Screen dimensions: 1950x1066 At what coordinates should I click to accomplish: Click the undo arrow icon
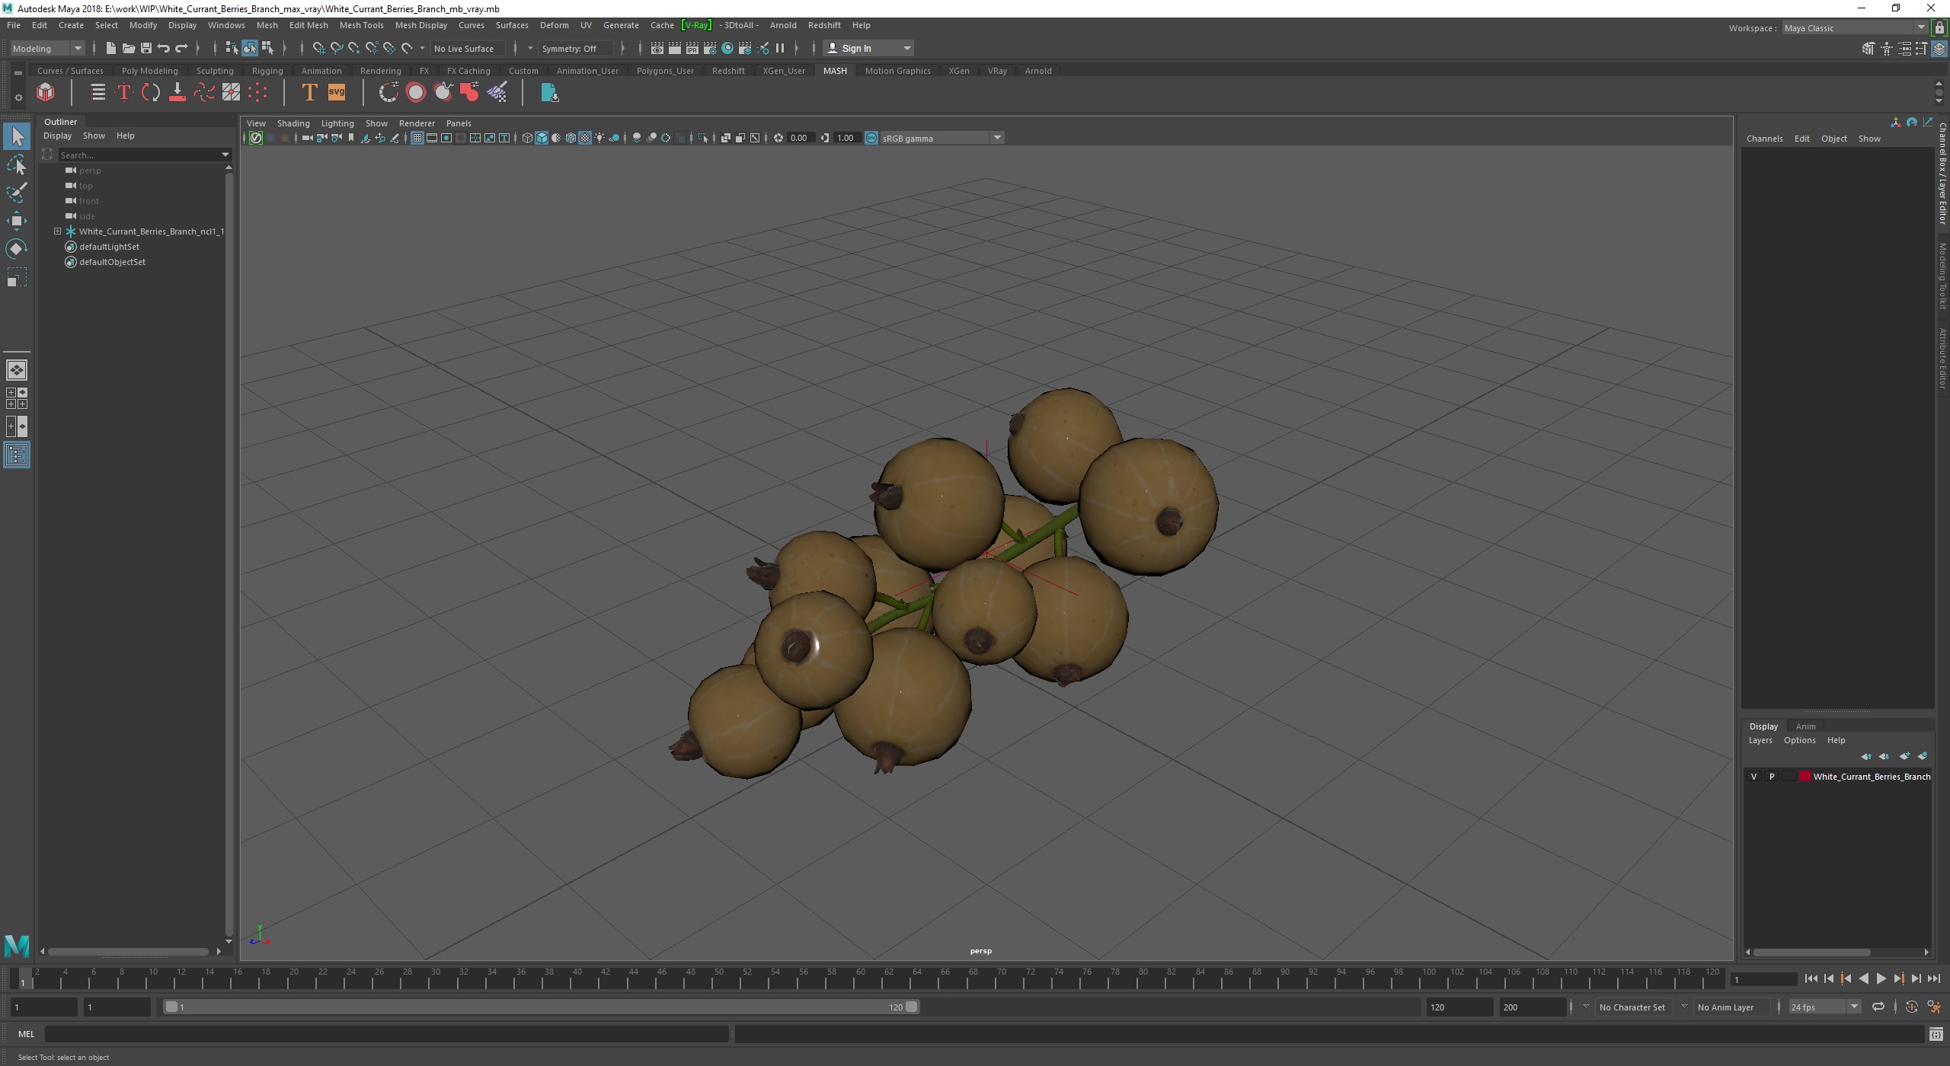click(164, 48)
